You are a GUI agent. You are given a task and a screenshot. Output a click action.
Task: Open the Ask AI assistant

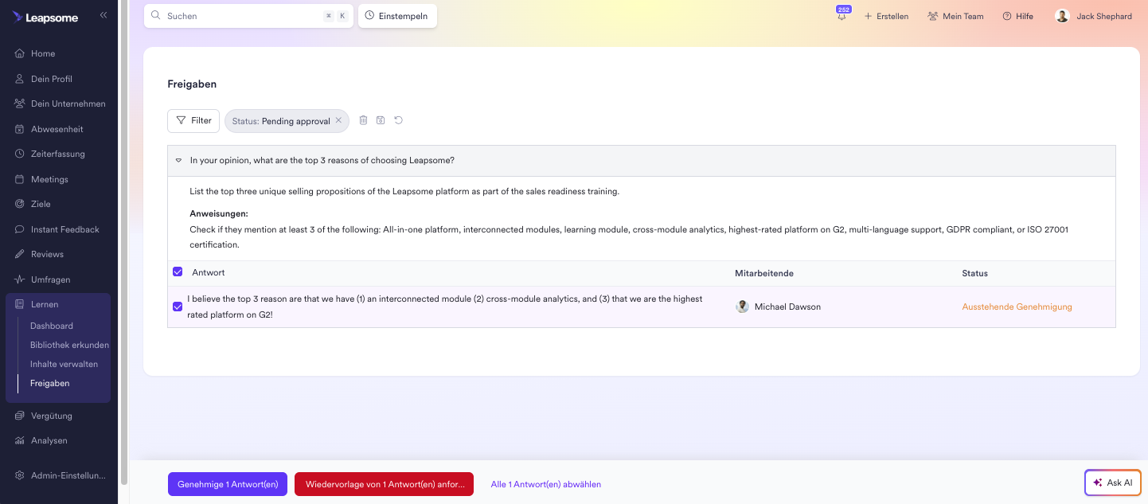(x=1113, y=483)
